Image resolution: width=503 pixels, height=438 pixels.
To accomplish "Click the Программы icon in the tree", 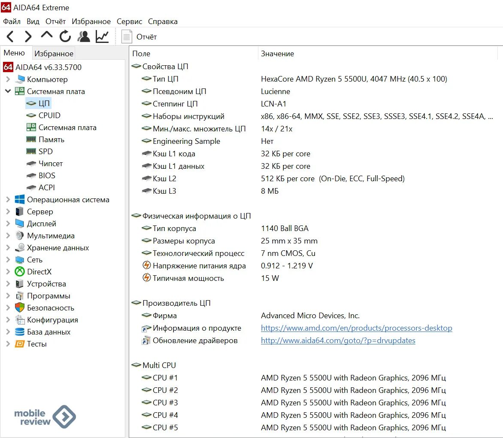I will (x=20, y=295).
